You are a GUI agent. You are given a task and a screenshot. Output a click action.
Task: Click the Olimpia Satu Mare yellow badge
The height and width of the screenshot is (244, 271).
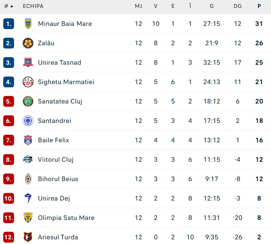[x=28, y=218]
